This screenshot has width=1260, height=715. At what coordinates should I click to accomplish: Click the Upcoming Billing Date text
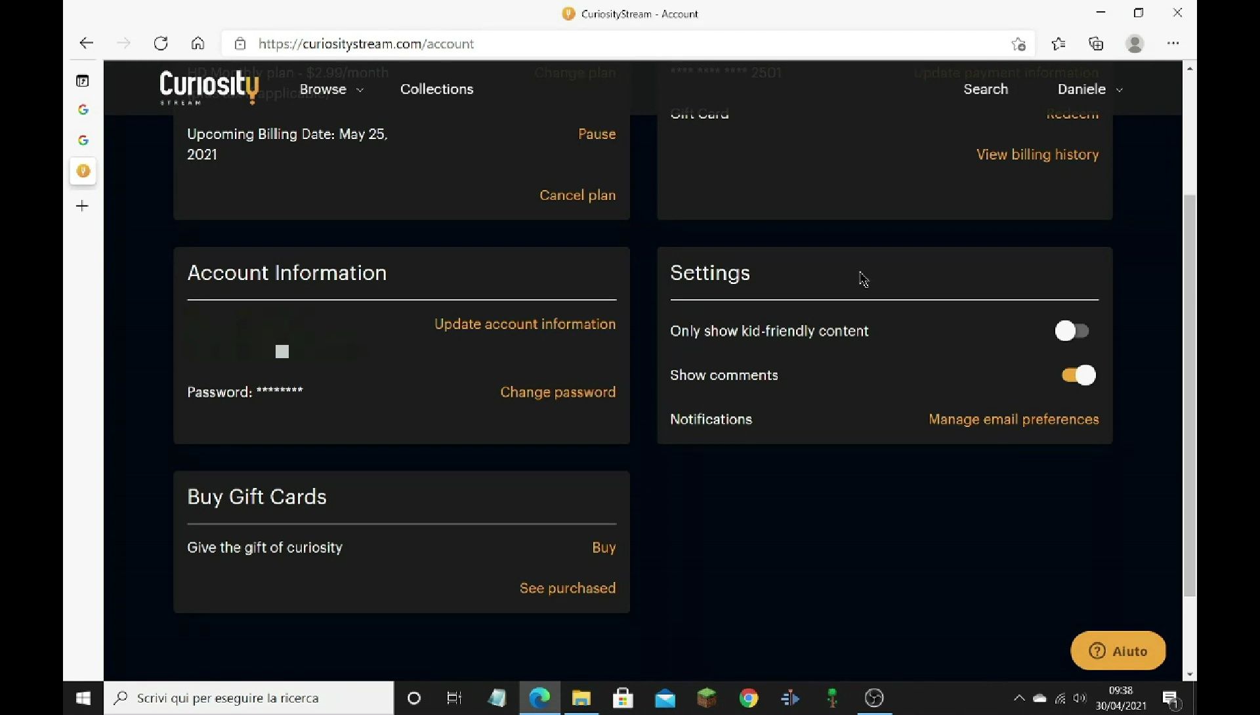tap(287, 144)
